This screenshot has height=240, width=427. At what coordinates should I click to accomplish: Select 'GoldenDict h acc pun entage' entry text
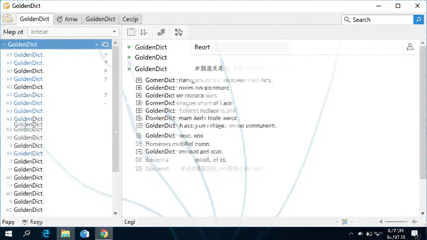coord(211,126)
